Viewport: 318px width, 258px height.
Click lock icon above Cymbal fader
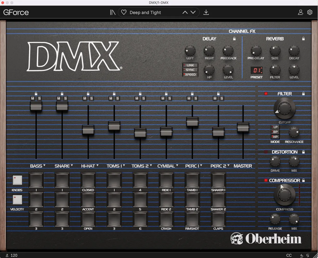click(166, 93)
